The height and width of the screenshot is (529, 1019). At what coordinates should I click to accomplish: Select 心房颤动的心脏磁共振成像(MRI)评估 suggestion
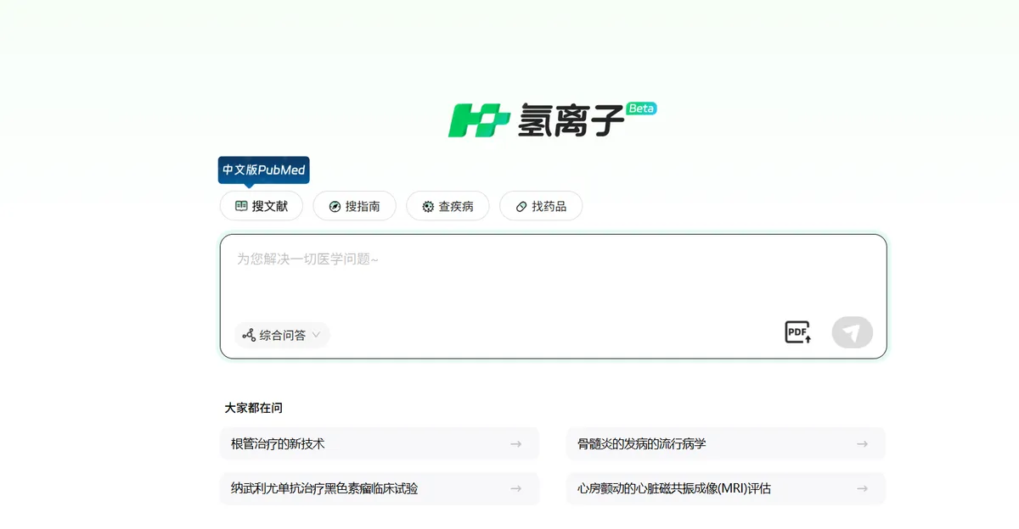point(674,488)
